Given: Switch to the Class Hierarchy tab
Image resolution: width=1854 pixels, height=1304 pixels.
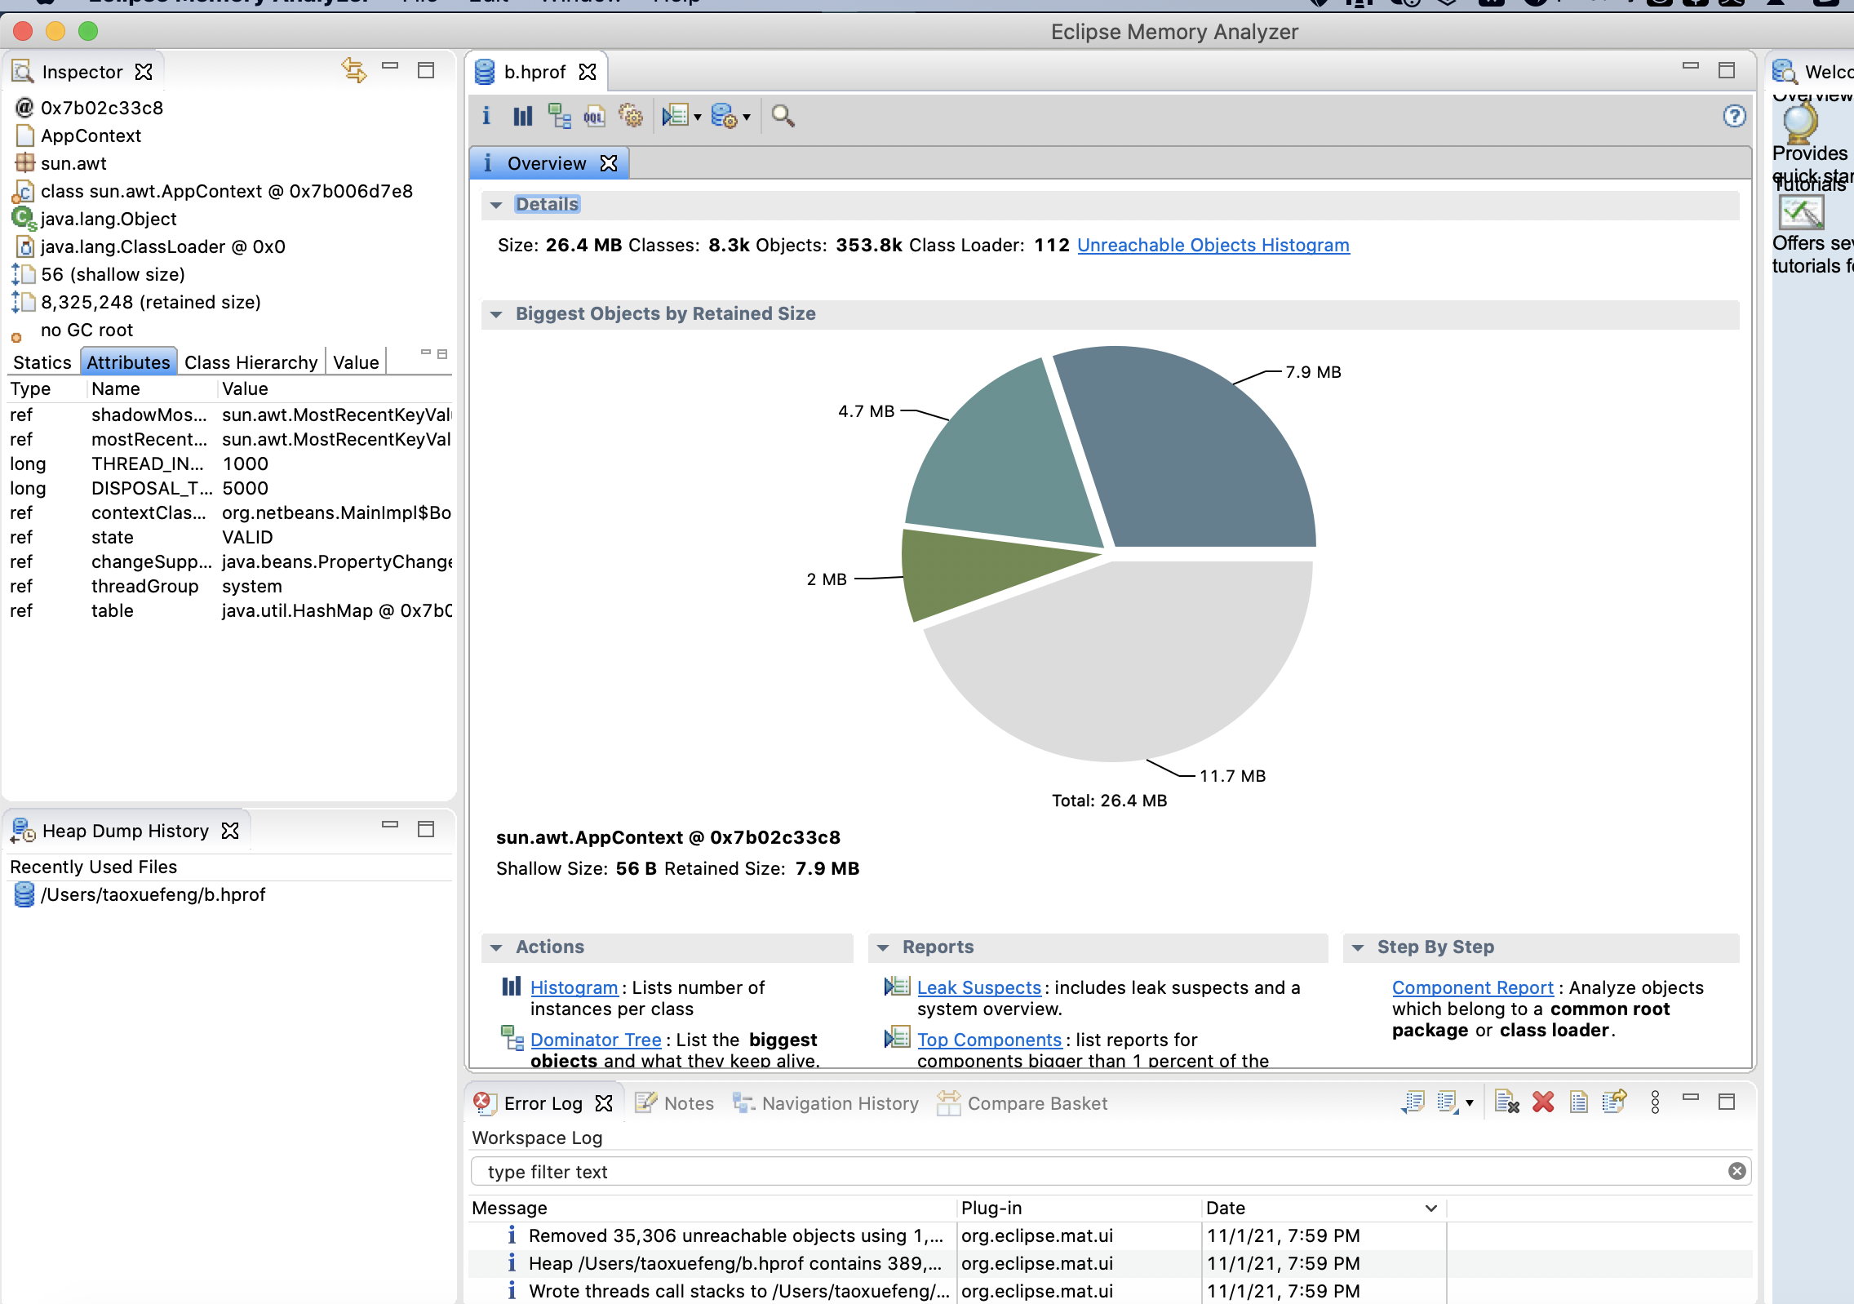Looking at the screenshot, I should [x=251, y=362].
